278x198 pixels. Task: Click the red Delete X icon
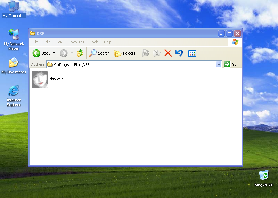tap(168, 53)
